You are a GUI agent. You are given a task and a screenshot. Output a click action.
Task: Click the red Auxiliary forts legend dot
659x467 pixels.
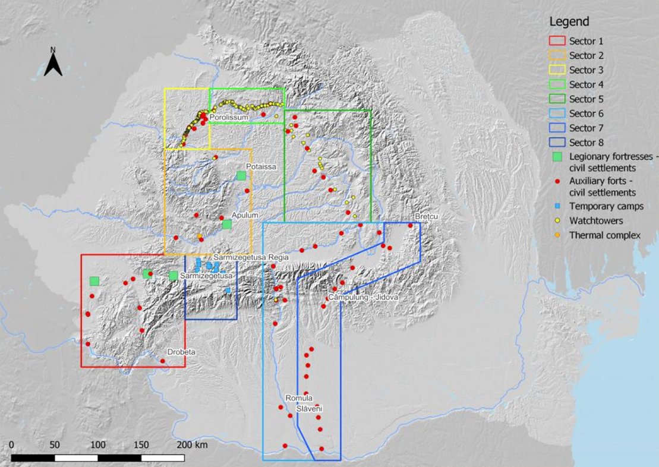pos(557,183)
